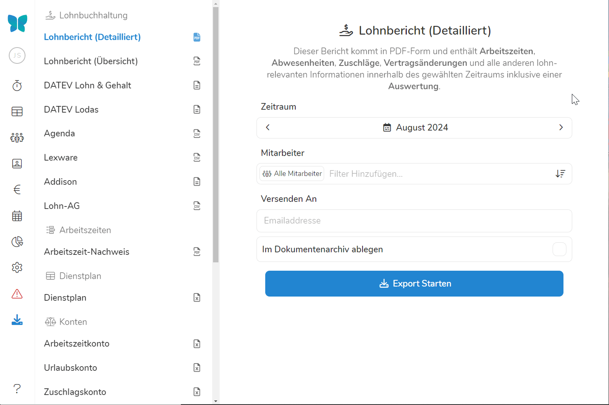Viewport: 609px width, 405px height.
Task: Open the euro payroll icon in sidebar
Action: [17, 190]
